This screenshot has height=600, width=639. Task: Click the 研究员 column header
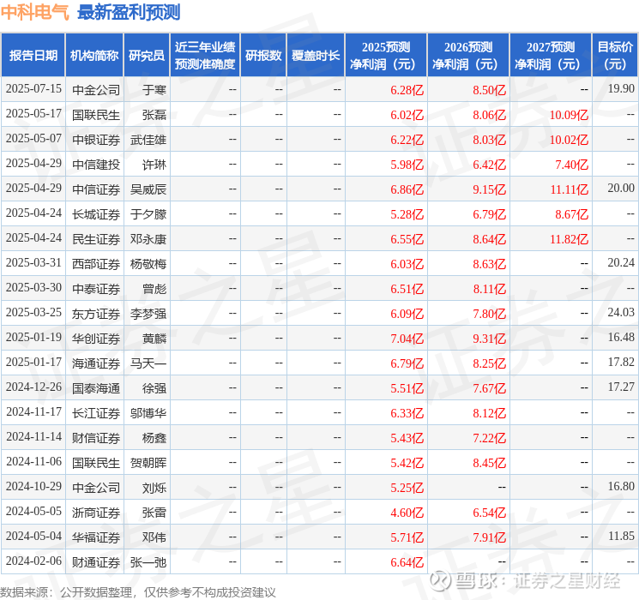click(x=147, y=55)
